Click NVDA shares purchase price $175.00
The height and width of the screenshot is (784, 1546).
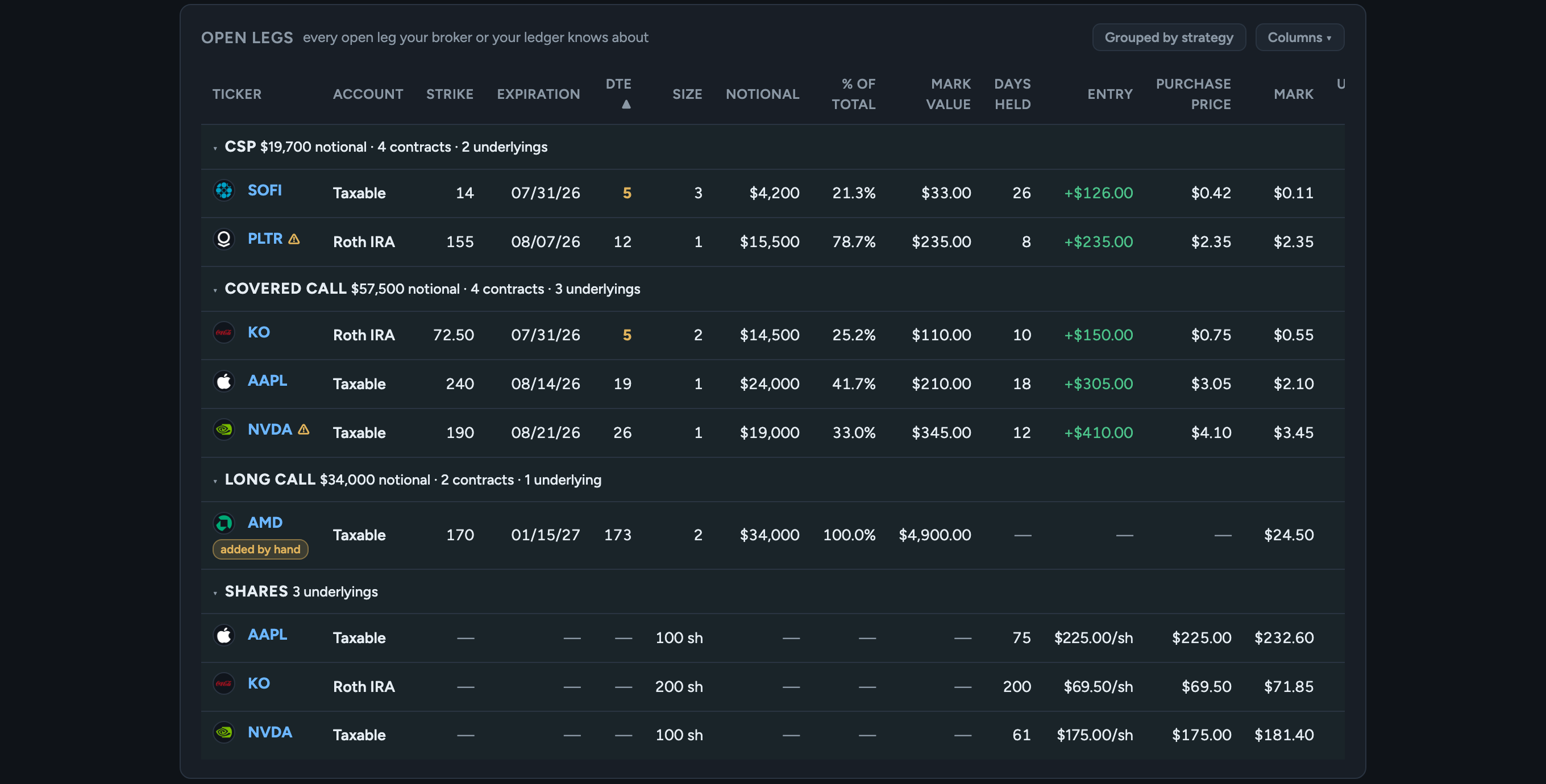pyautogui.click(x=1202, y=735)
